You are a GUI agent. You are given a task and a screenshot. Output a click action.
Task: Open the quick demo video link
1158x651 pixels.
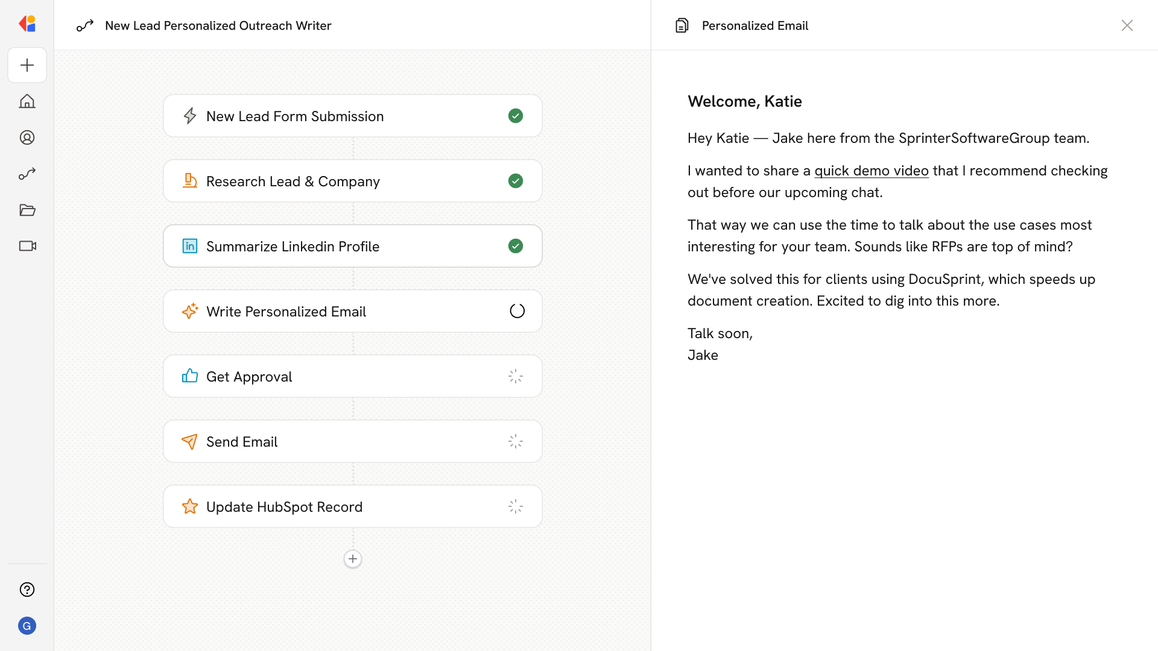pyautogui.click(x=871, y=170)
